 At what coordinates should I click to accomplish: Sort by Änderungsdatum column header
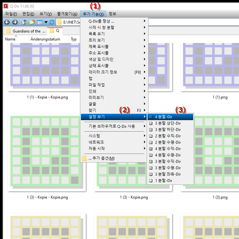coord(49,39)
